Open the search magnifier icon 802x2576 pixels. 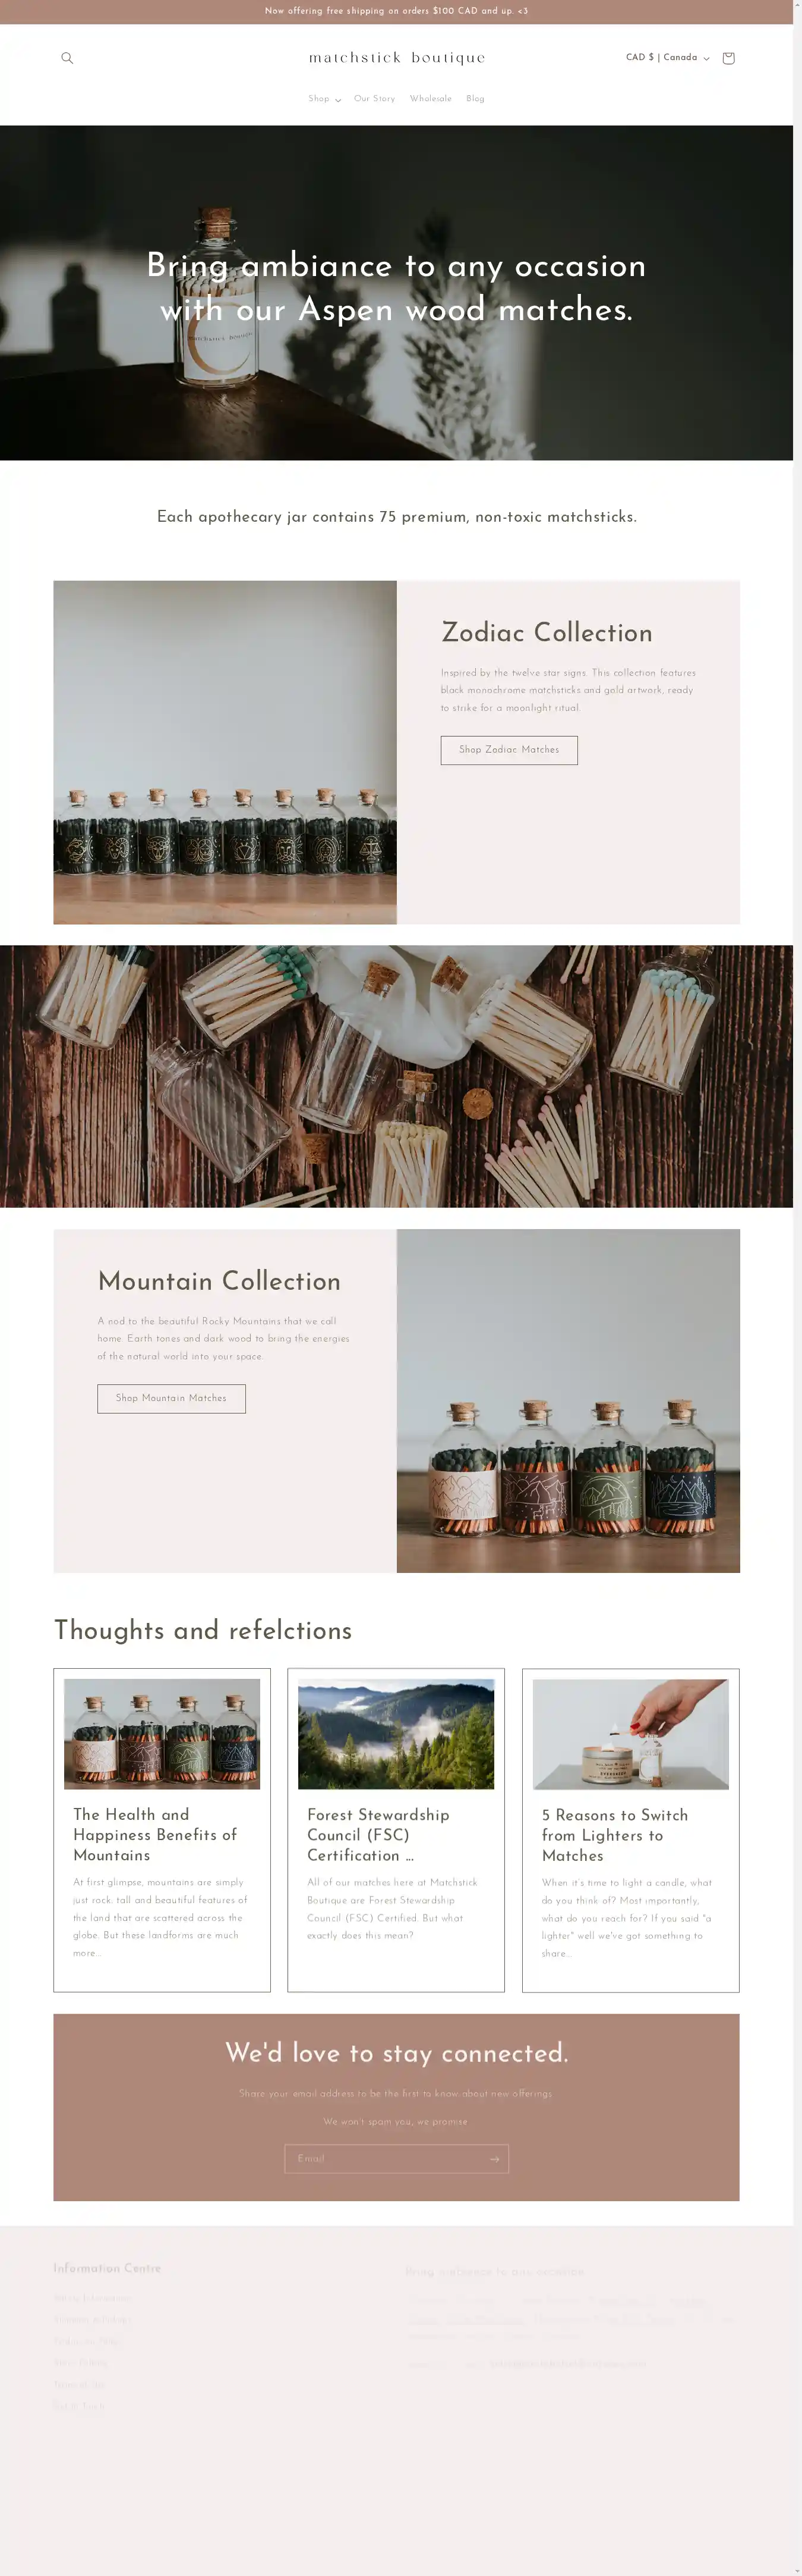click(x=67, y=58)
